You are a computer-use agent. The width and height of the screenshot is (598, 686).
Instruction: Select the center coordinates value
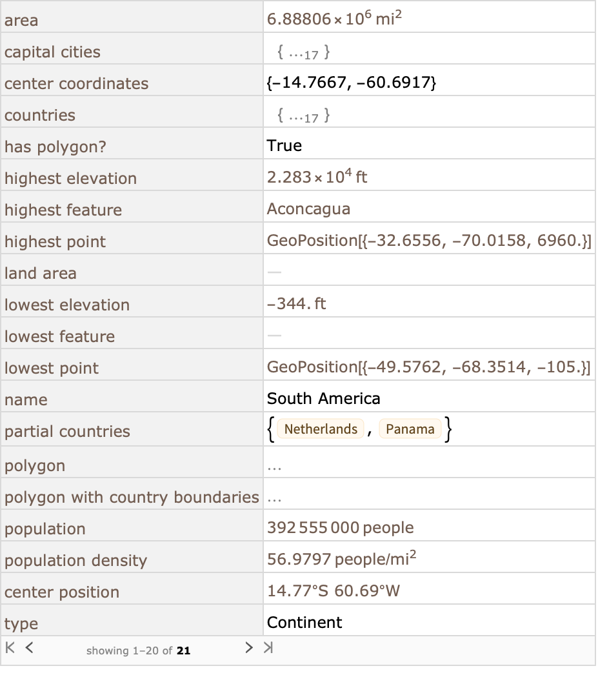352,82
